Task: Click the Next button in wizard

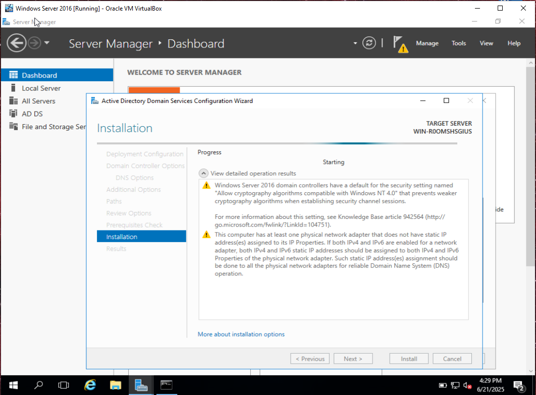Action: [x=353, y=359]
